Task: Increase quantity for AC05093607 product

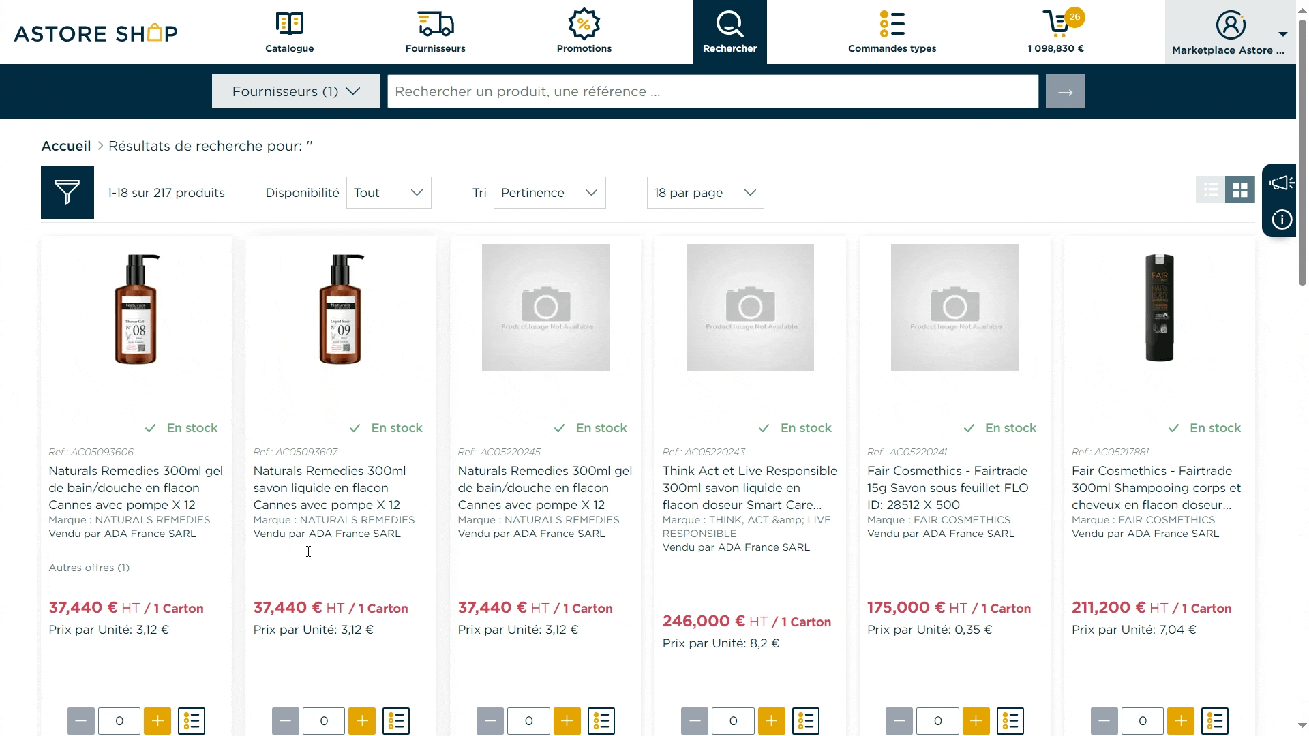Action: (x=362, y=721)
